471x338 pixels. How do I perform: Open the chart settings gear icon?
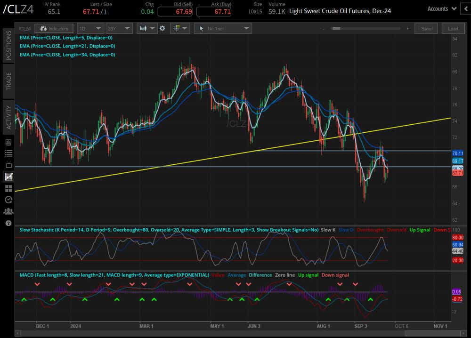pos(162,29)
